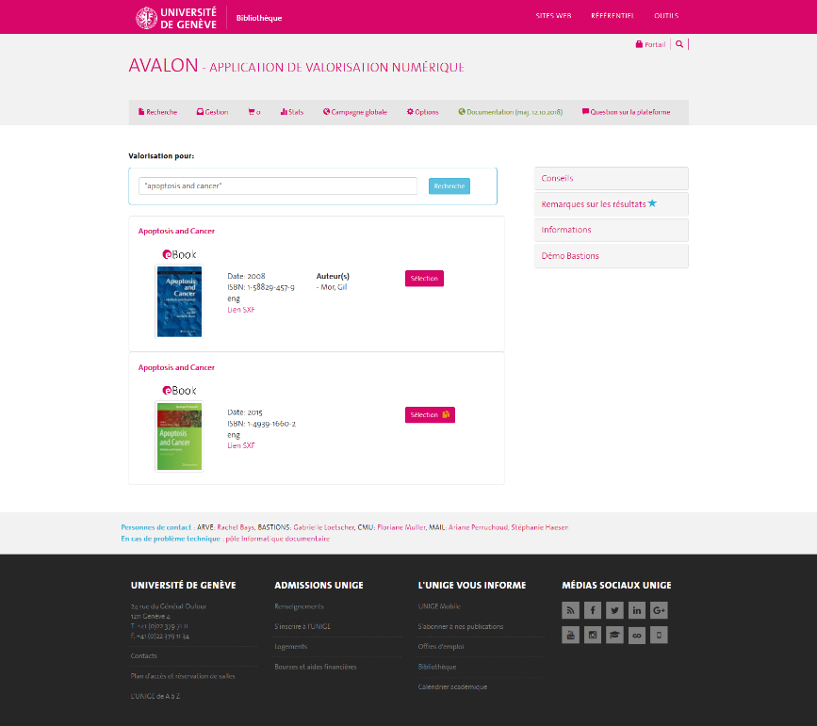The image size is (817, 726).
Task: Contact Stéphanie Haesen
Action: click(x=540, y=527)
